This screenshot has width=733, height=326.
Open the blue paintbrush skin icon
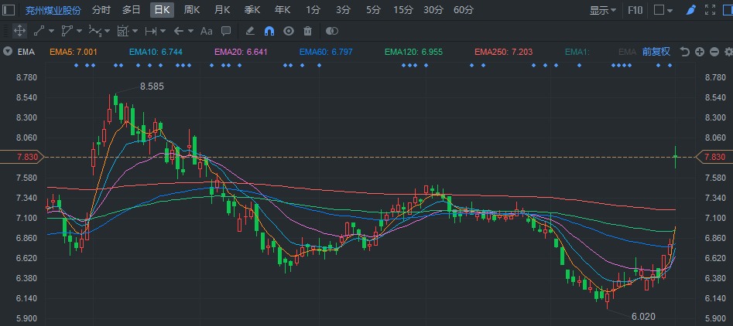pyautogui.click(x=691, y=10)
